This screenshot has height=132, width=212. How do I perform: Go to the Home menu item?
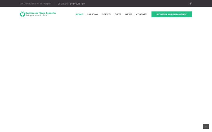79,14
